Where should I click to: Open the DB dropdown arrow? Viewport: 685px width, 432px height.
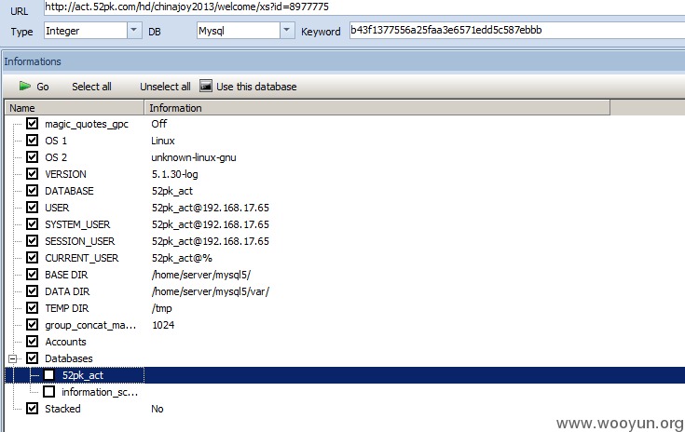point(287,31)
